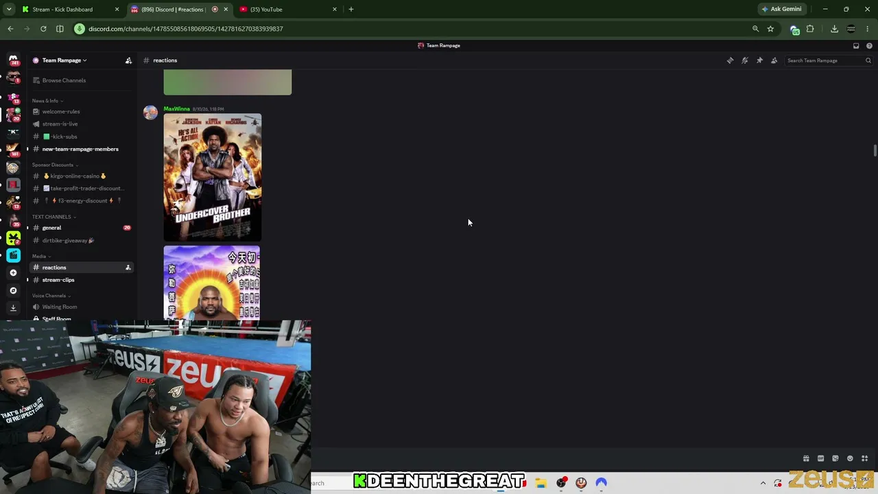
Task: Open the Threads icon in channel header
Action: click(x=730, y=60)
